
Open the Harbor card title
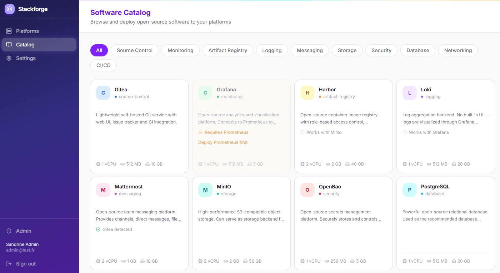tap(327, 90)
